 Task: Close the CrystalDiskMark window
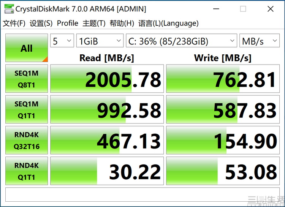(x=271, y=9)
